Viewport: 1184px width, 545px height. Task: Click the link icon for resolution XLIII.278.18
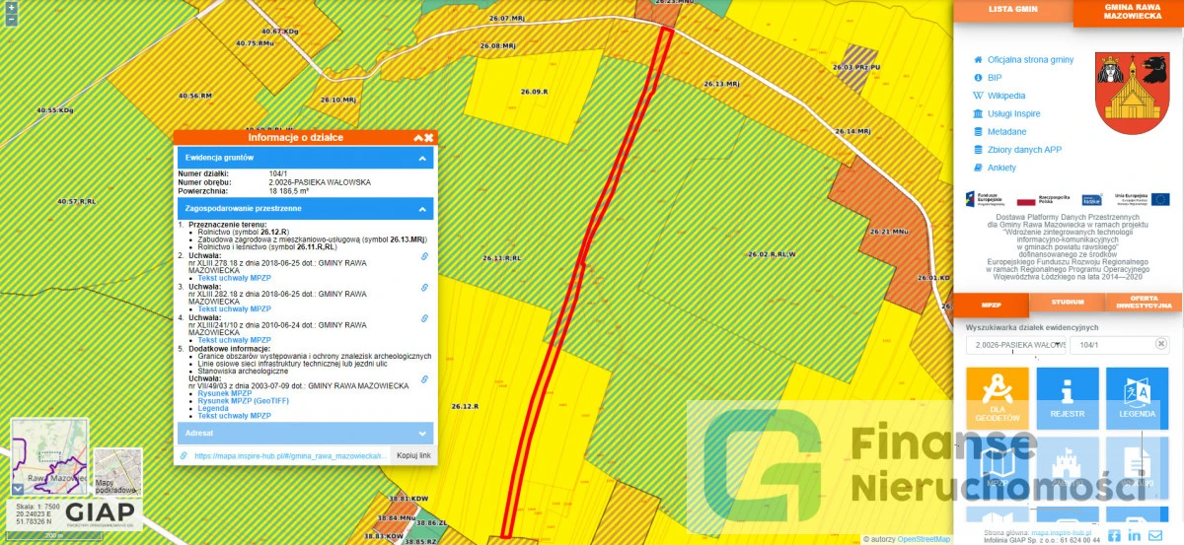point(424,256)
